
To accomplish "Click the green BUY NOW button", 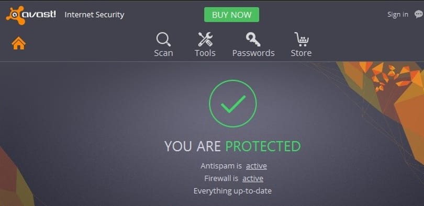I will pyautogui.click(x=231, y=15).
